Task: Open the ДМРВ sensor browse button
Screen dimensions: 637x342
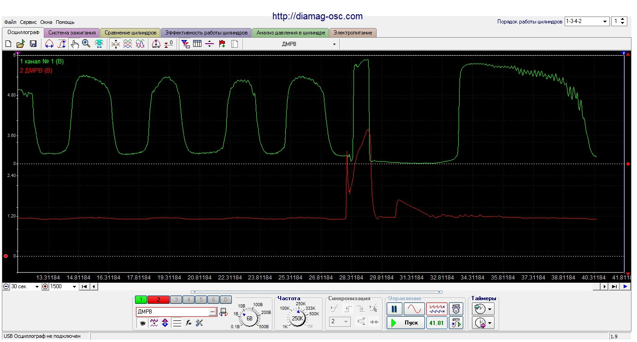Action: (x=212, y=312)
